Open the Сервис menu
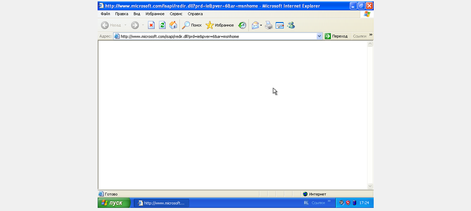Image resolution: width=471 pixels, height=211 pixels. (176, 14)
